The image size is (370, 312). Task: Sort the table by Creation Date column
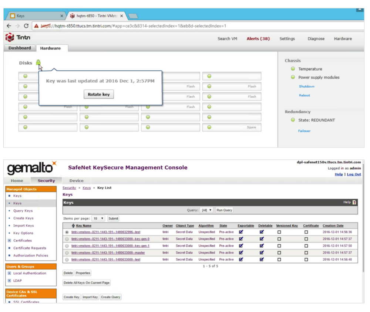click(x=333, y=226)
